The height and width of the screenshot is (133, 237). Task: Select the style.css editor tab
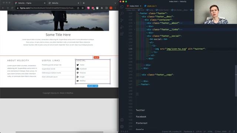click(151, 6)
